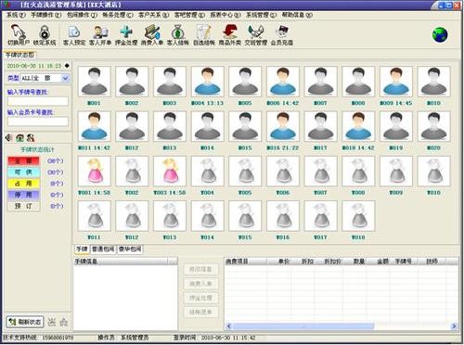Open 客人结帐 guest checkout tool

[x=178, y=34]
